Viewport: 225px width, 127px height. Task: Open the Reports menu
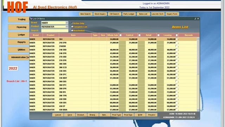pos(19,42)
